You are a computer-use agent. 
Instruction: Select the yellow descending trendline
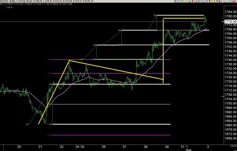[116, 70]
